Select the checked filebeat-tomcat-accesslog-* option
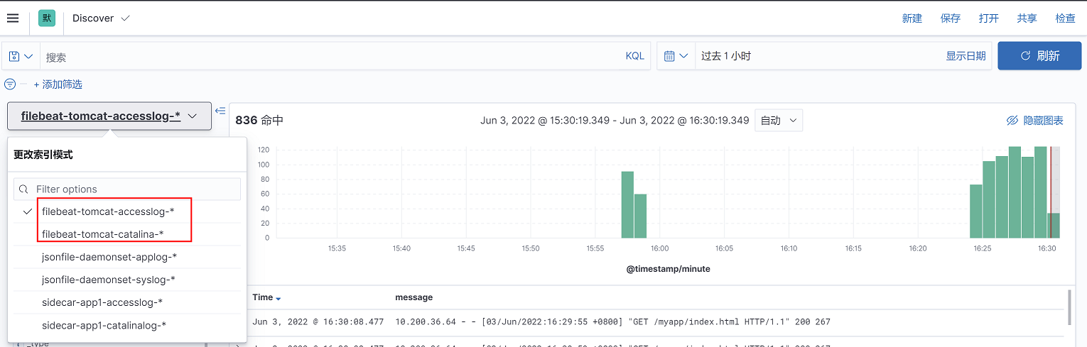Screen dimensions: 1087x347 coord(108,211)
